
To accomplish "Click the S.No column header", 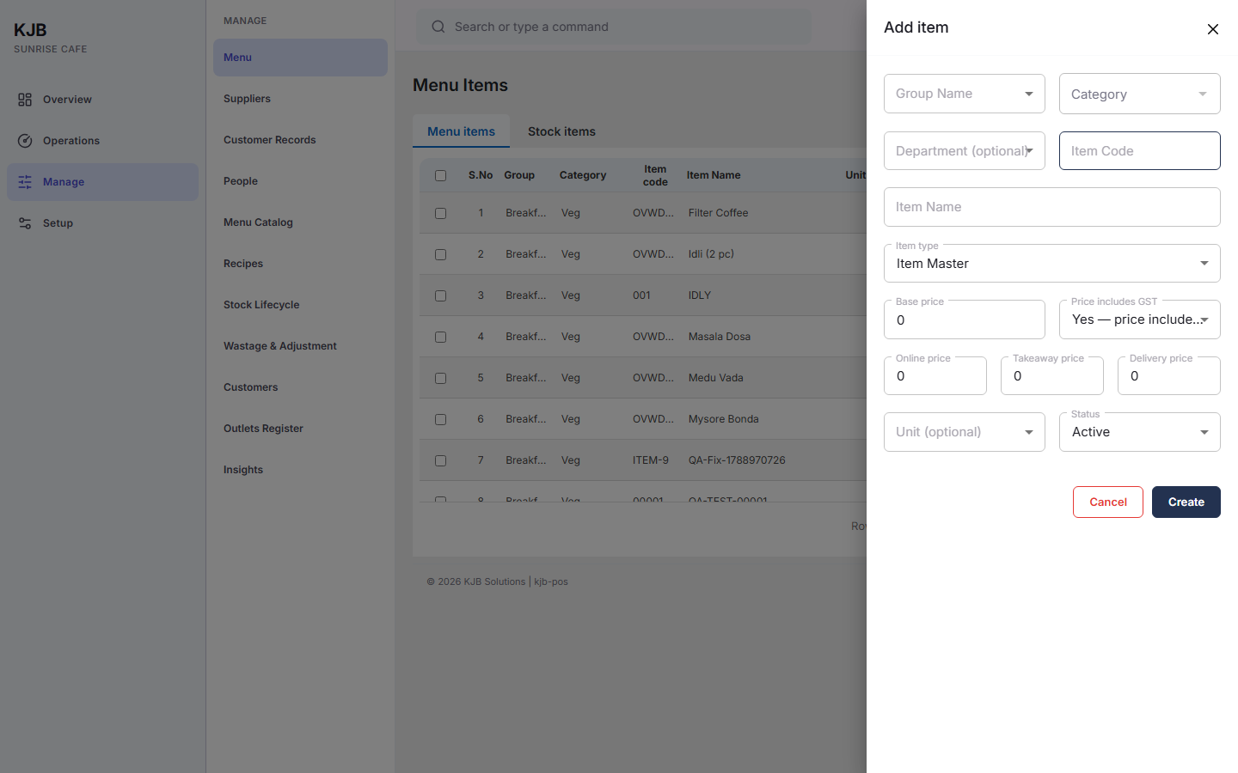I will [x=481, y=175].
